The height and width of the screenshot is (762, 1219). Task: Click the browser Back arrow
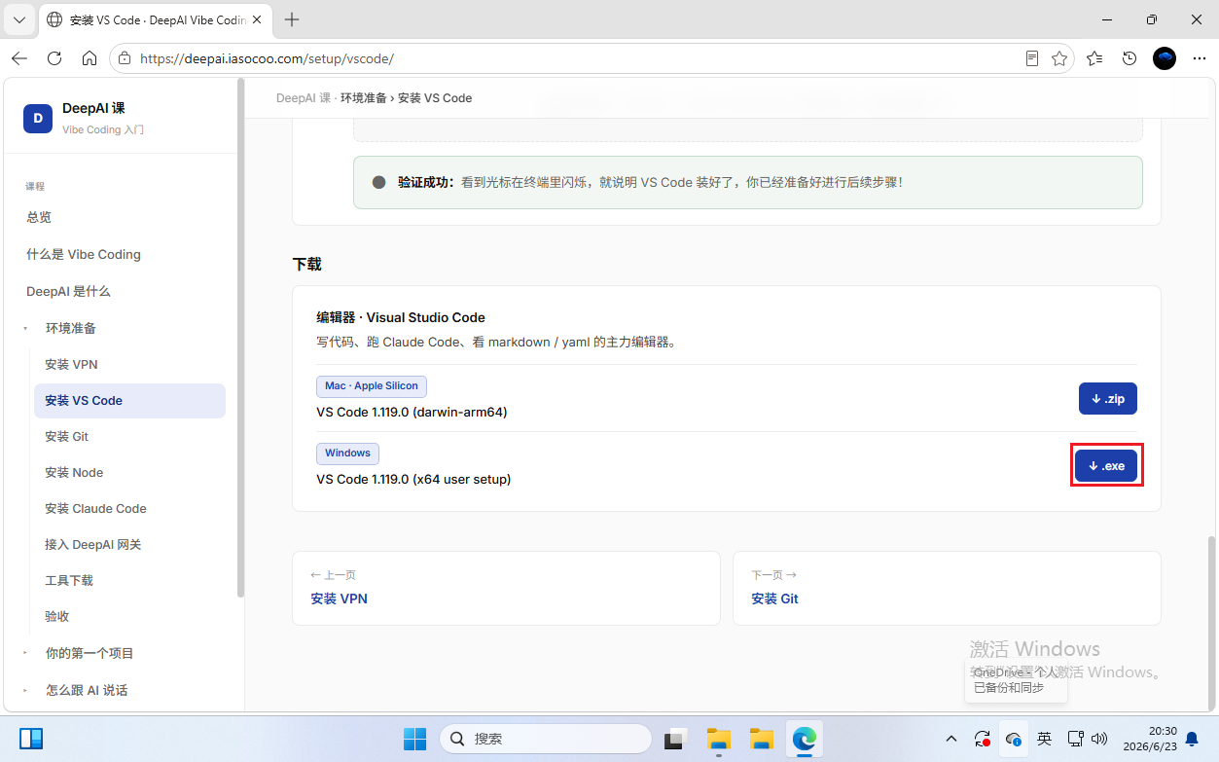pos(19,58)
